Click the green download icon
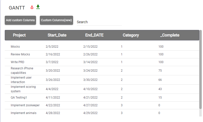 [x=38, y=7]
